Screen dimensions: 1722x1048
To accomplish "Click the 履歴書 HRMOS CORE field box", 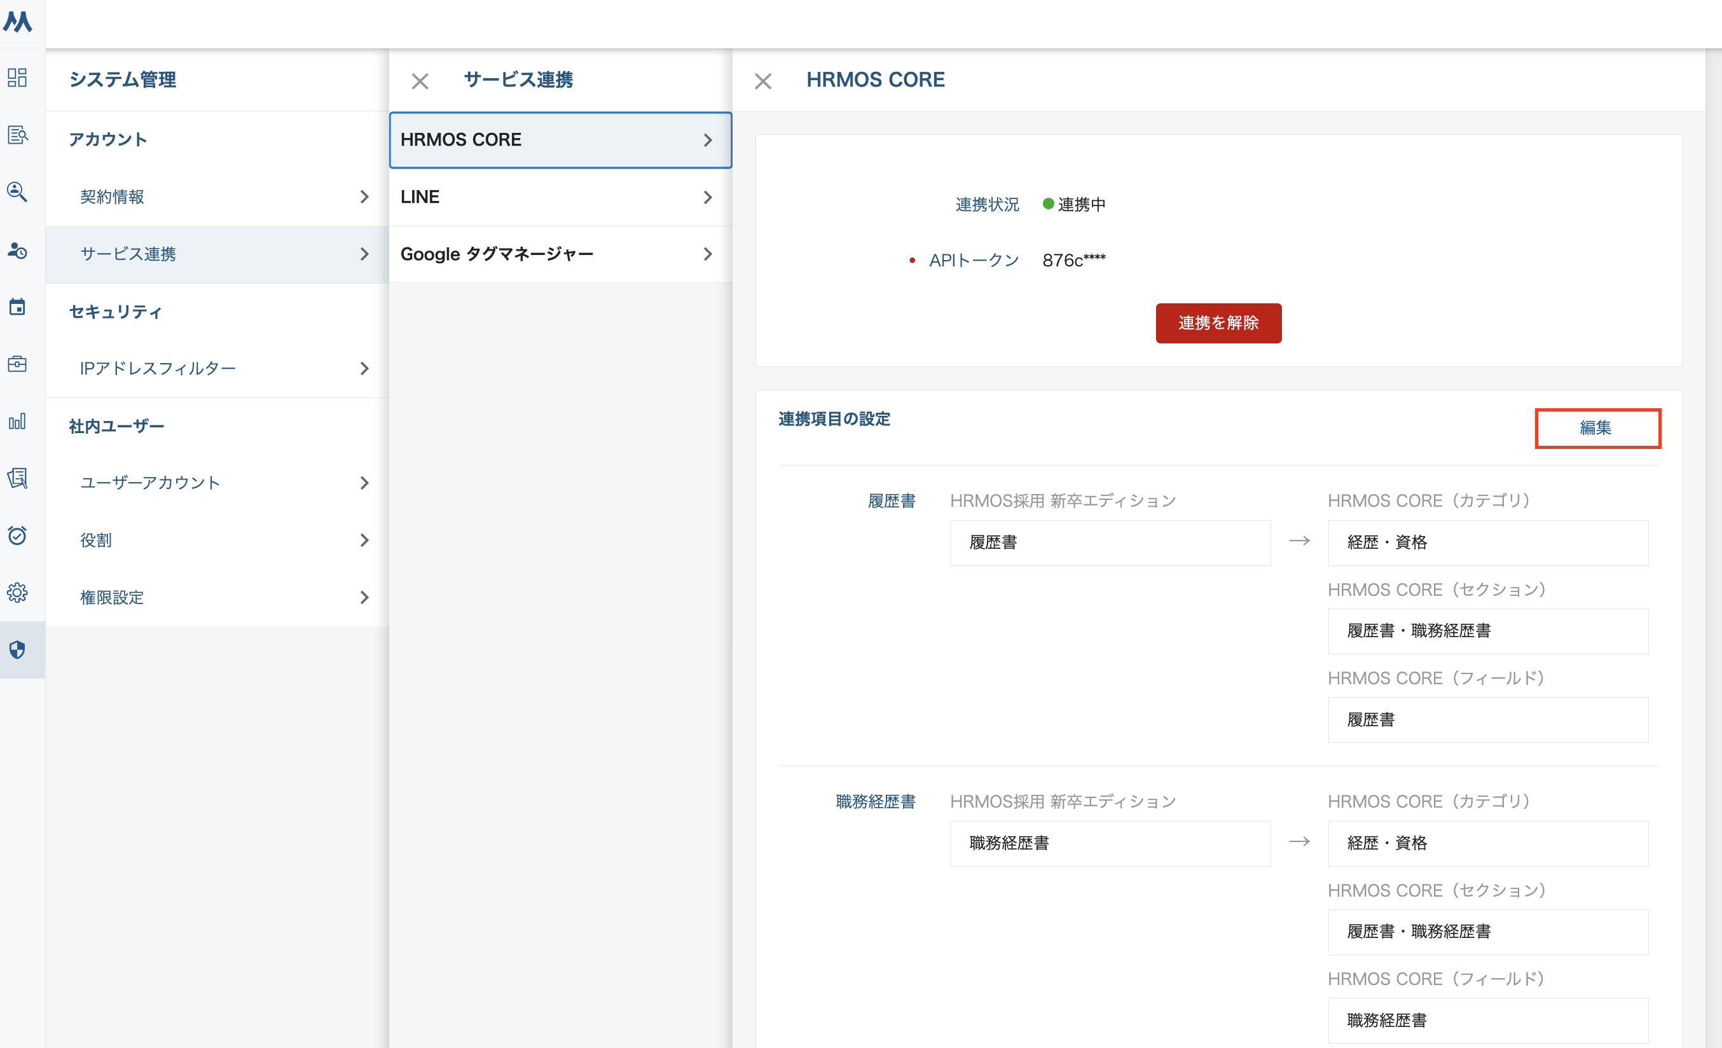I will [1488, 720].
